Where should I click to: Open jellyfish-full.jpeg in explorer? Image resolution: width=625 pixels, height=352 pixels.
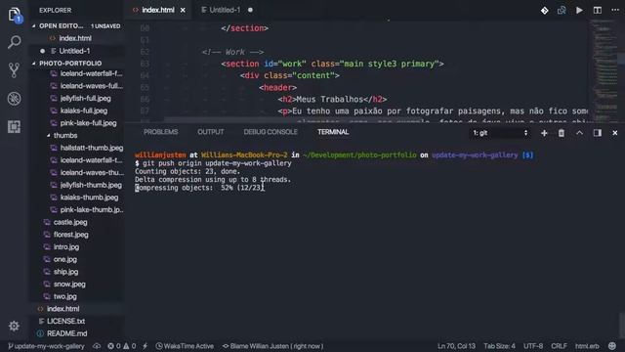[x=85, y=98]
